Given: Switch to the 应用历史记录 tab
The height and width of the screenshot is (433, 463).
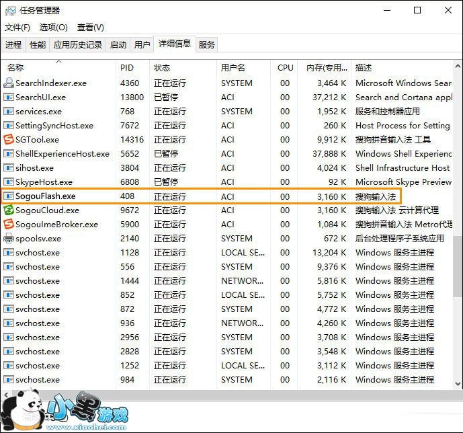Looking at the screenshot, I should click(78, 44).
